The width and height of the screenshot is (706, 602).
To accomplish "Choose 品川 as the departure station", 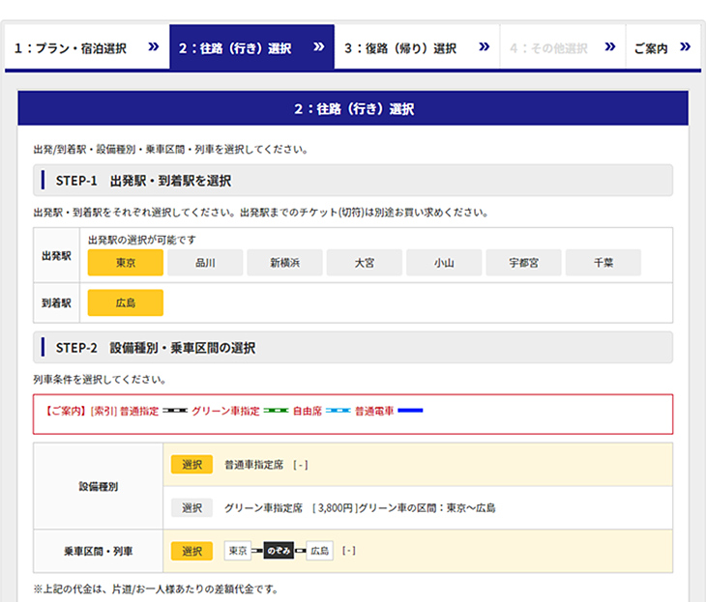I will (x=205, y=263).
